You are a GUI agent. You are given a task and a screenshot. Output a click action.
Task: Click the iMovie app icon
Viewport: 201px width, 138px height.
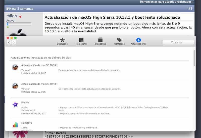click(15, 104)
